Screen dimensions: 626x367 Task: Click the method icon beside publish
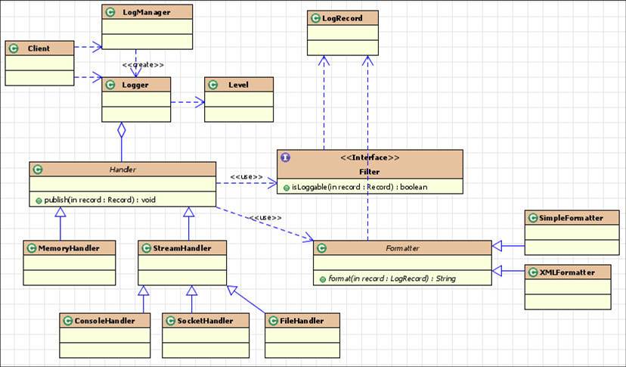tap(39, 201)
